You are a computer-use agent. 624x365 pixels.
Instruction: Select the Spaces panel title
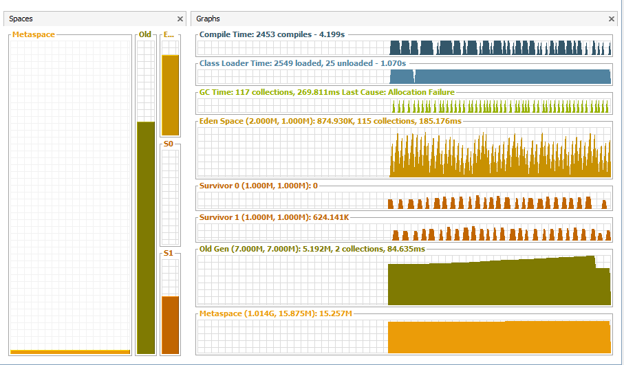(21, 19)
